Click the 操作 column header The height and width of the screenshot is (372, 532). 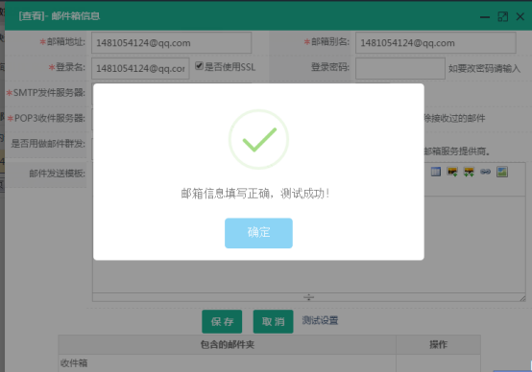coord(438,345)
